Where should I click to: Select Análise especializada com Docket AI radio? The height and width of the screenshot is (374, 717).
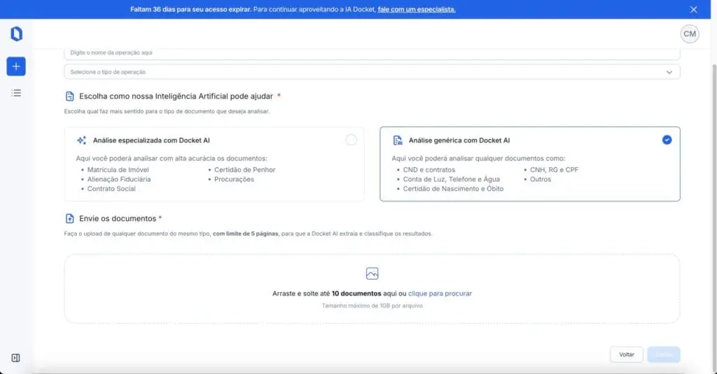(x=351, y=140)
